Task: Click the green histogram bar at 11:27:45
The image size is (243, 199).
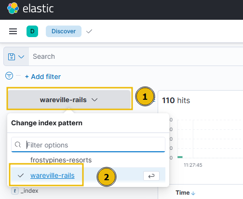Action: (180, 157)
